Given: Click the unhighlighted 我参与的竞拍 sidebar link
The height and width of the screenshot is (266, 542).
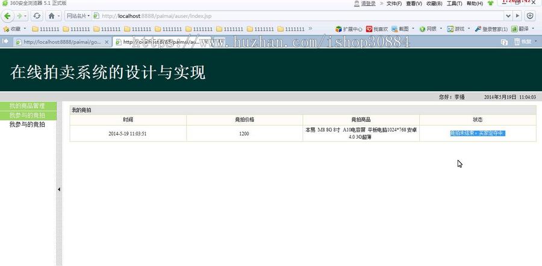Looking at the screenshot, I should (27, 124).
